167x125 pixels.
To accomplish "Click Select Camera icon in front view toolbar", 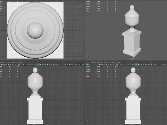I will [x=1, y=65].
